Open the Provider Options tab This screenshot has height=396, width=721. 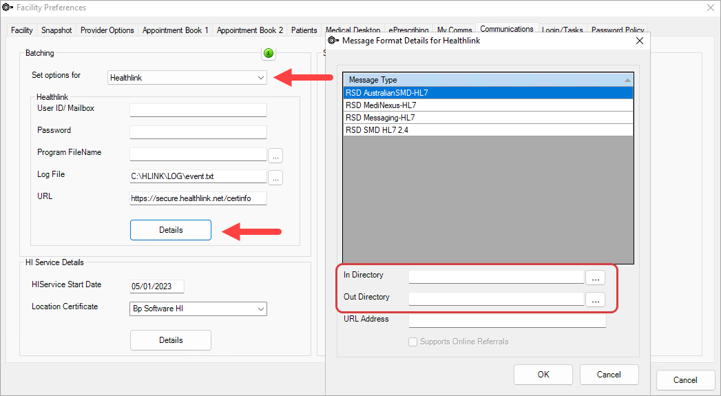click(x=107, y=30)
